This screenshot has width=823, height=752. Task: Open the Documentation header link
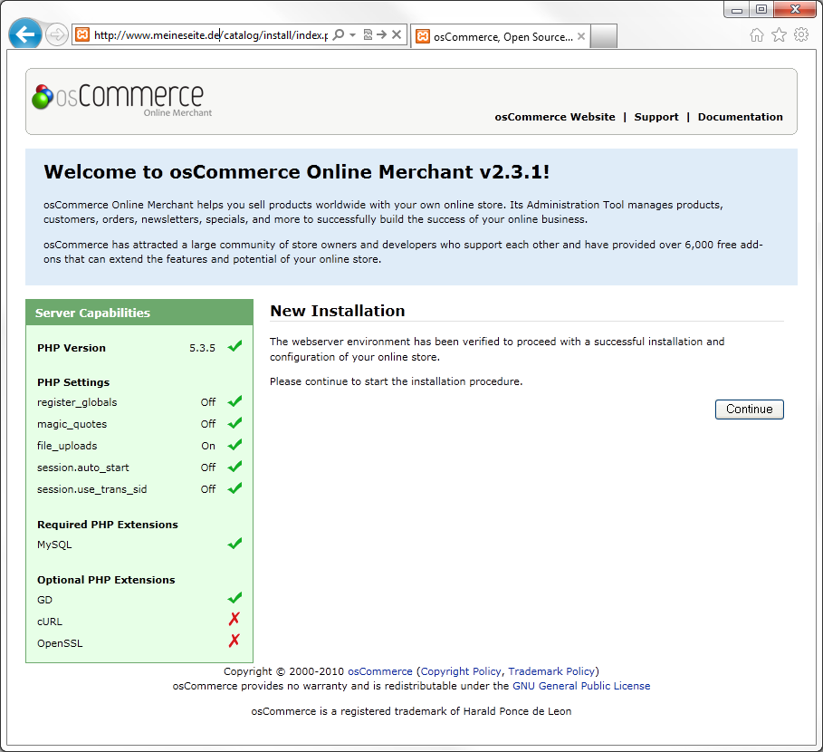tap(740, 117)
